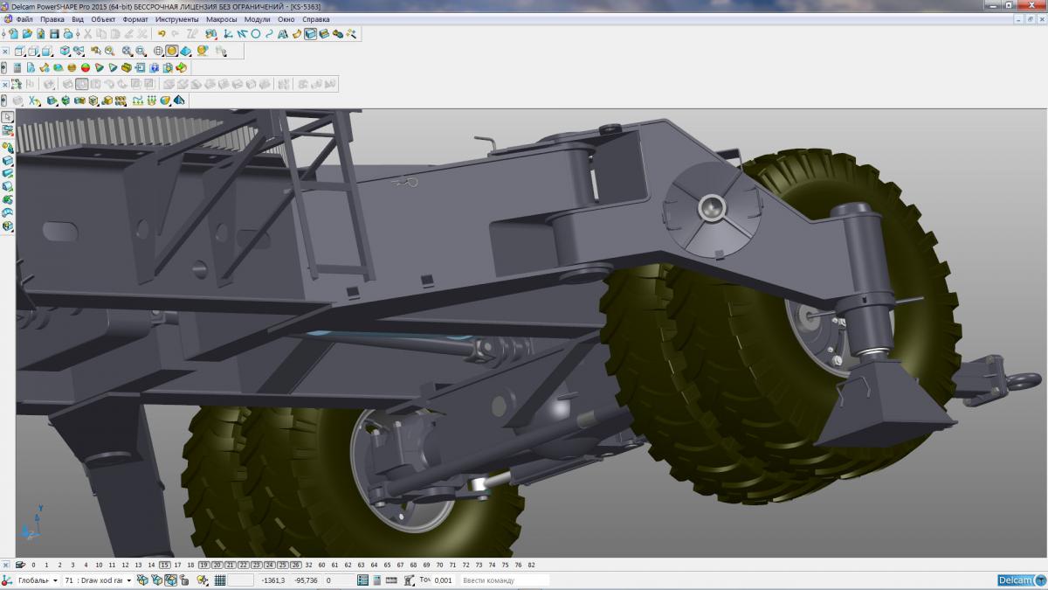
Task: Click the blue pyramid icon ending the fifth toolbar
Action: [x=179, y=100]
